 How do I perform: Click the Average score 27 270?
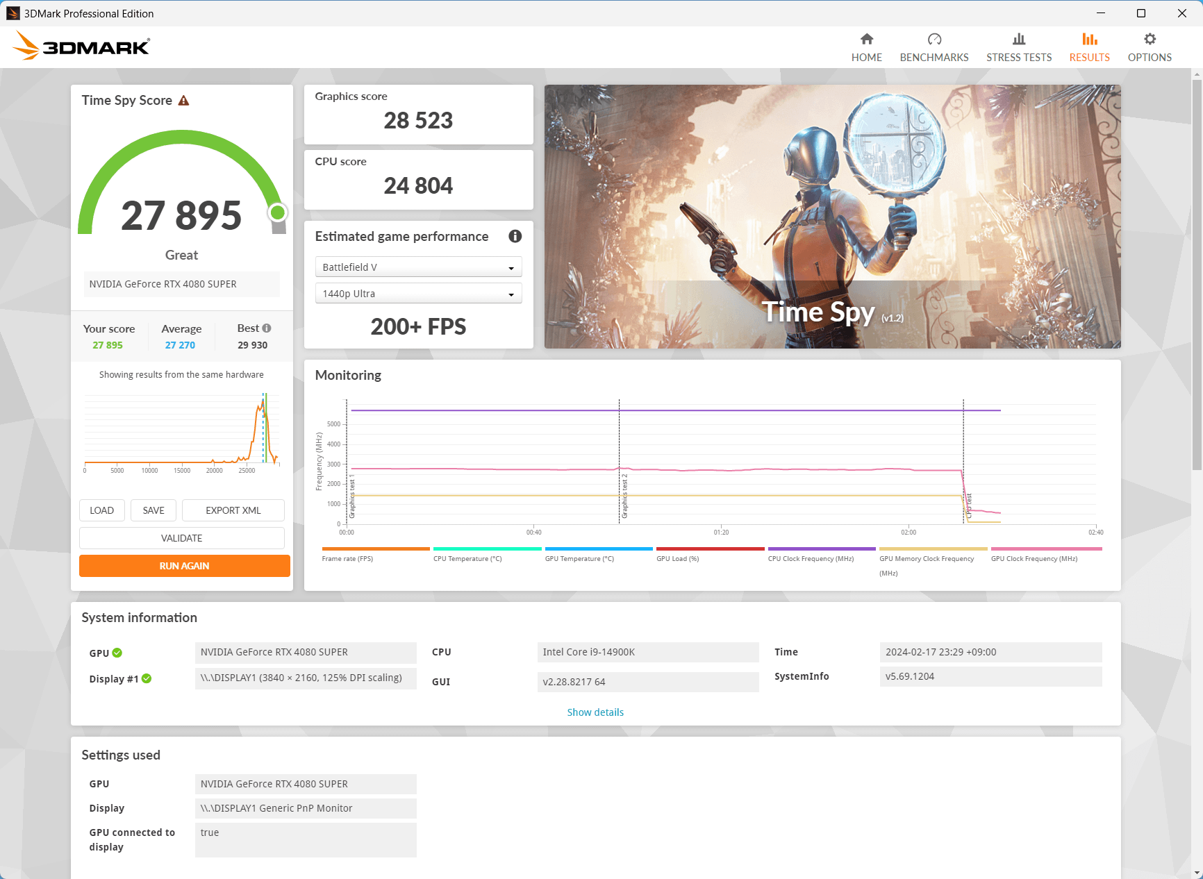click(x=180, y=345)
